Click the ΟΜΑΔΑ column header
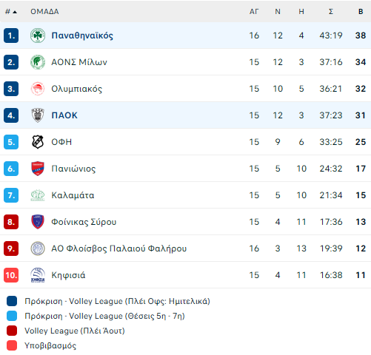This screenshot has height=355, width=371. (x=44, y=12)
